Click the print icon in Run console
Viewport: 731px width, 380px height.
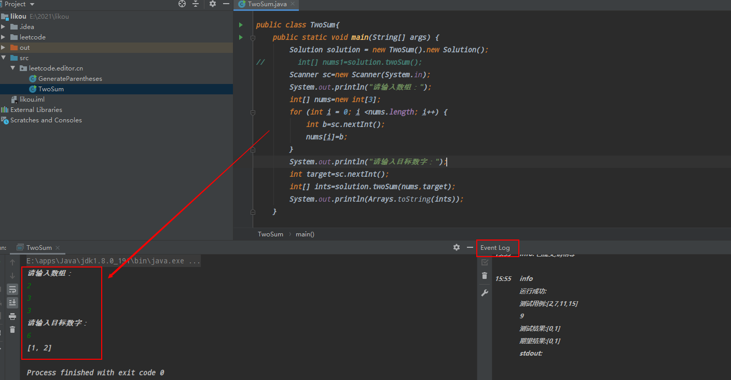coord(12,316)
